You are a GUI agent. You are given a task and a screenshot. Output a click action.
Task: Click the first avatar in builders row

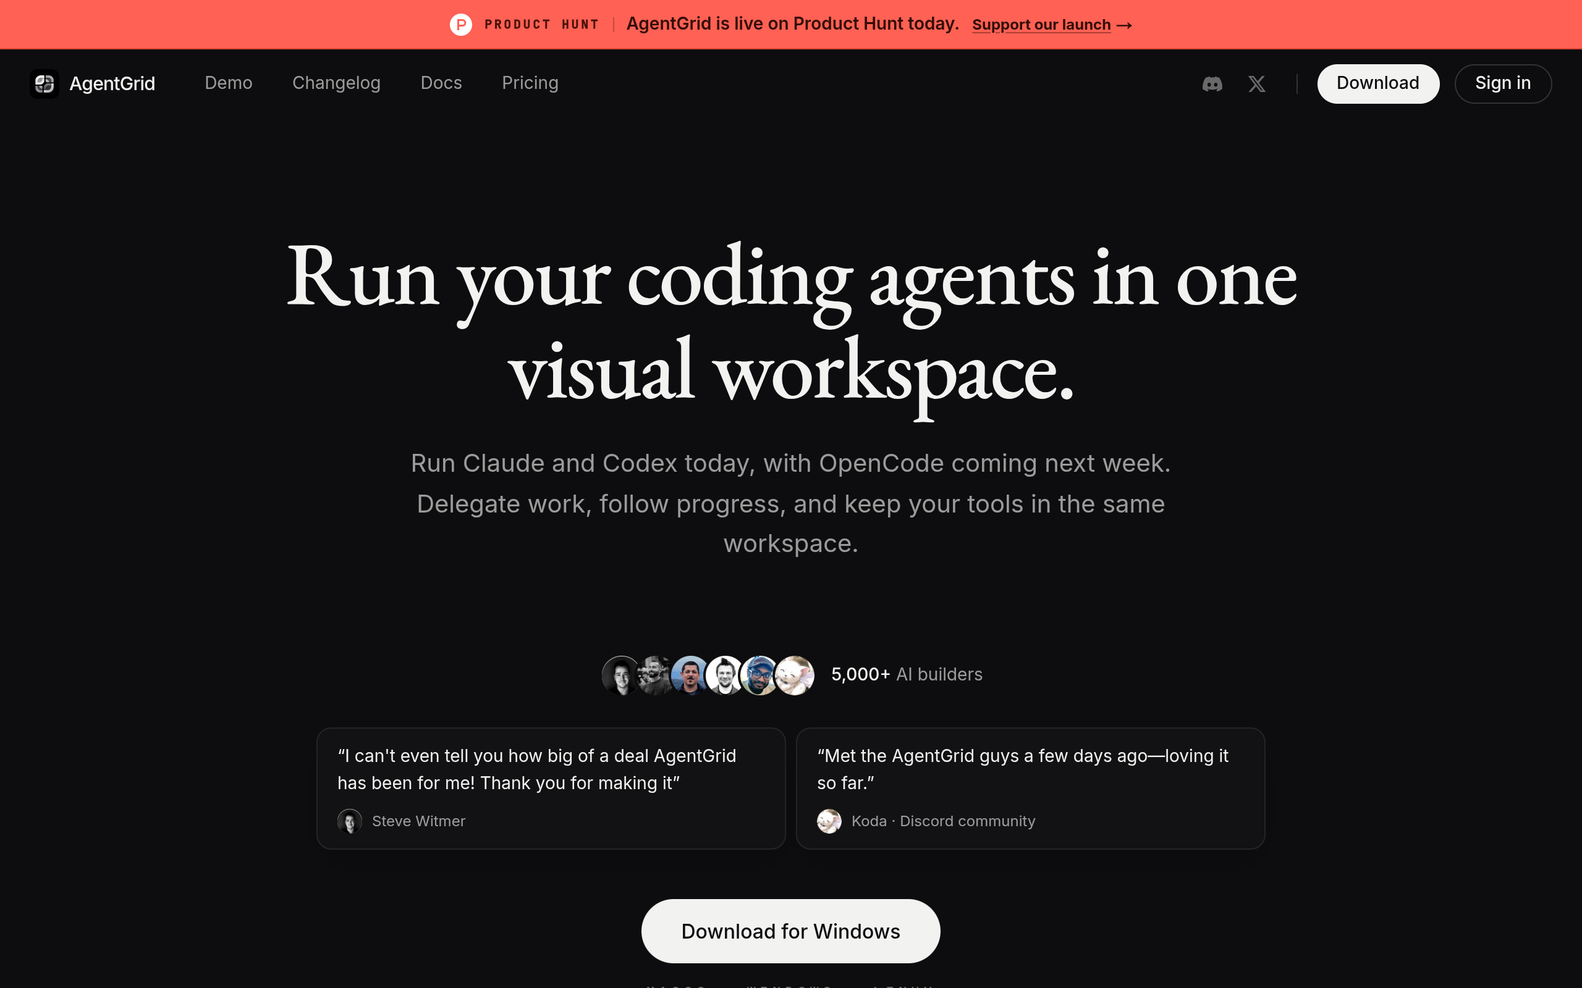(620, 675)
